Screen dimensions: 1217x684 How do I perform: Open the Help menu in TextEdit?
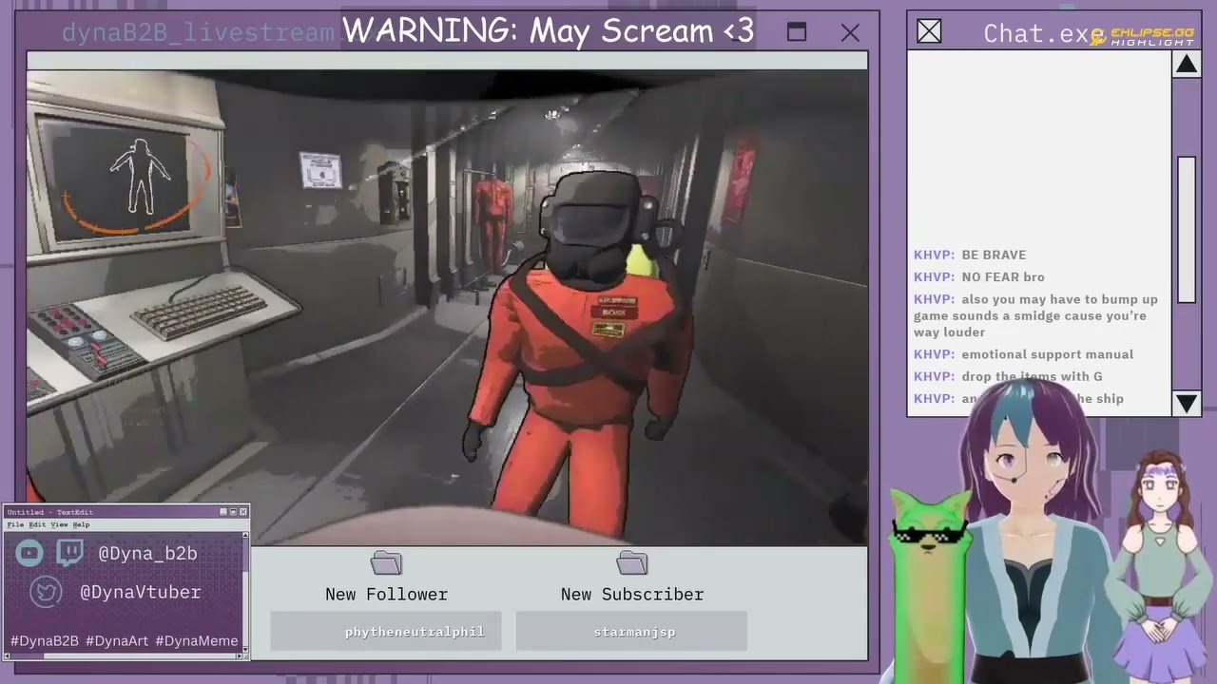click(x=81, y=524)
